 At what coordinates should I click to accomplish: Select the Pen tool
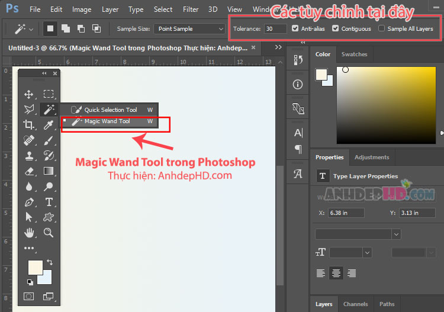29,202
